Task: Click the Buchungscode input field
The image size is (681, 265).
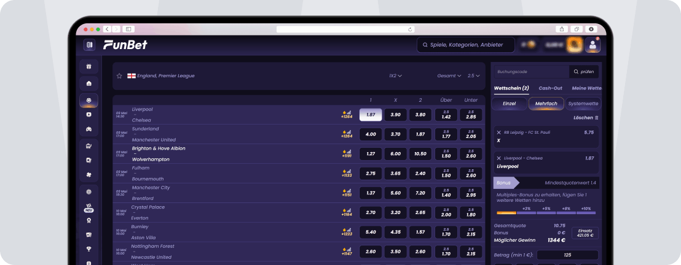Action: (532, 72)
